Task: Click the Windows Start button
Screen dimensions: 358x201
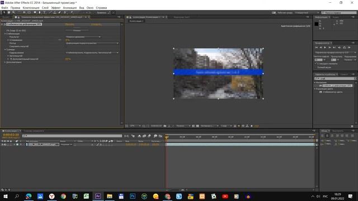Action: 5,196
